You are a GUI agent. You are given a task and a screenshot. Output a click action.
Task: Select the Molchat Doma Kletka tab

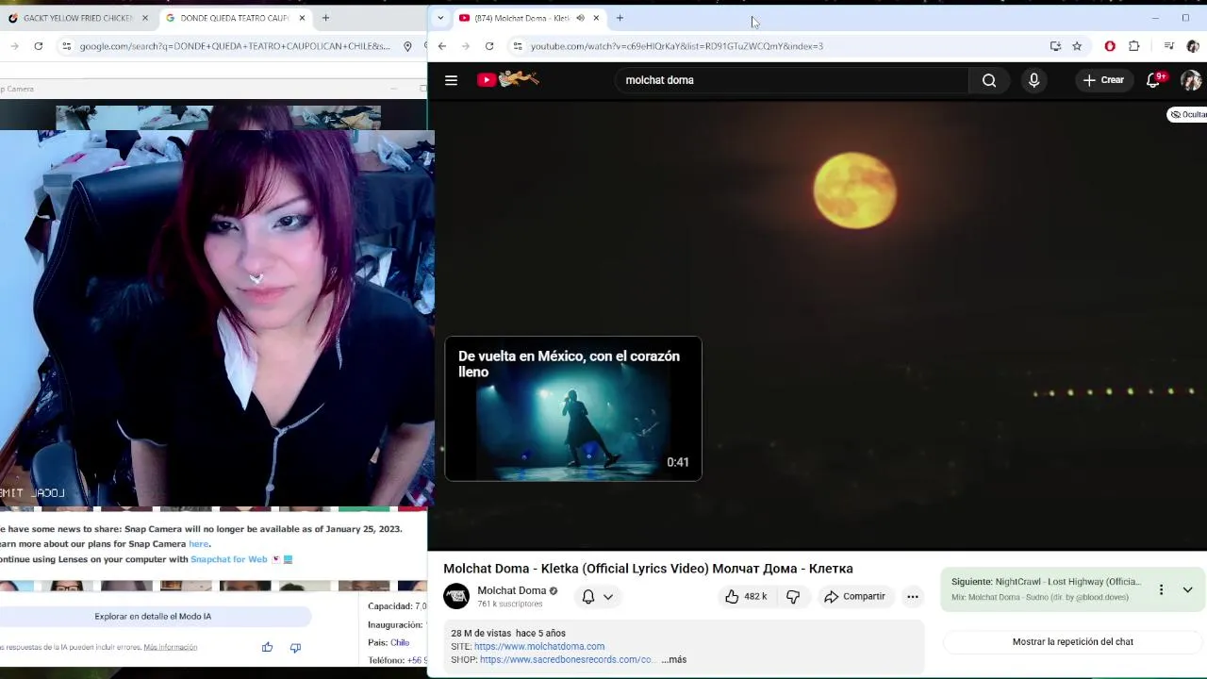pyautogui.click(x=521, y=18)
